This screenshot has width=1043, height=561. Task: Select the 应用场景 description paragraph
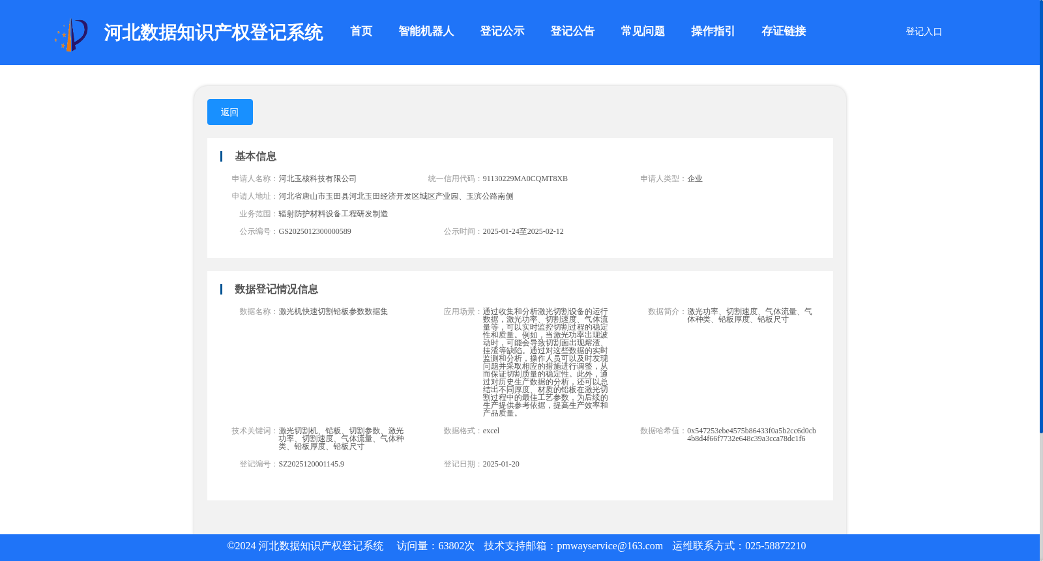click(546, 362)
